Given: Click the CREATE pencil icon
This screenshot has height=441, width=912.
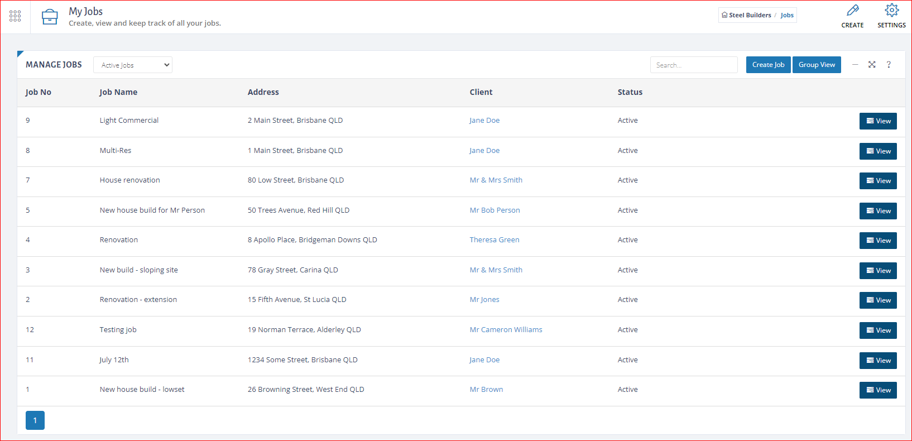Looking at the screenshot, I should click(852, 11).
